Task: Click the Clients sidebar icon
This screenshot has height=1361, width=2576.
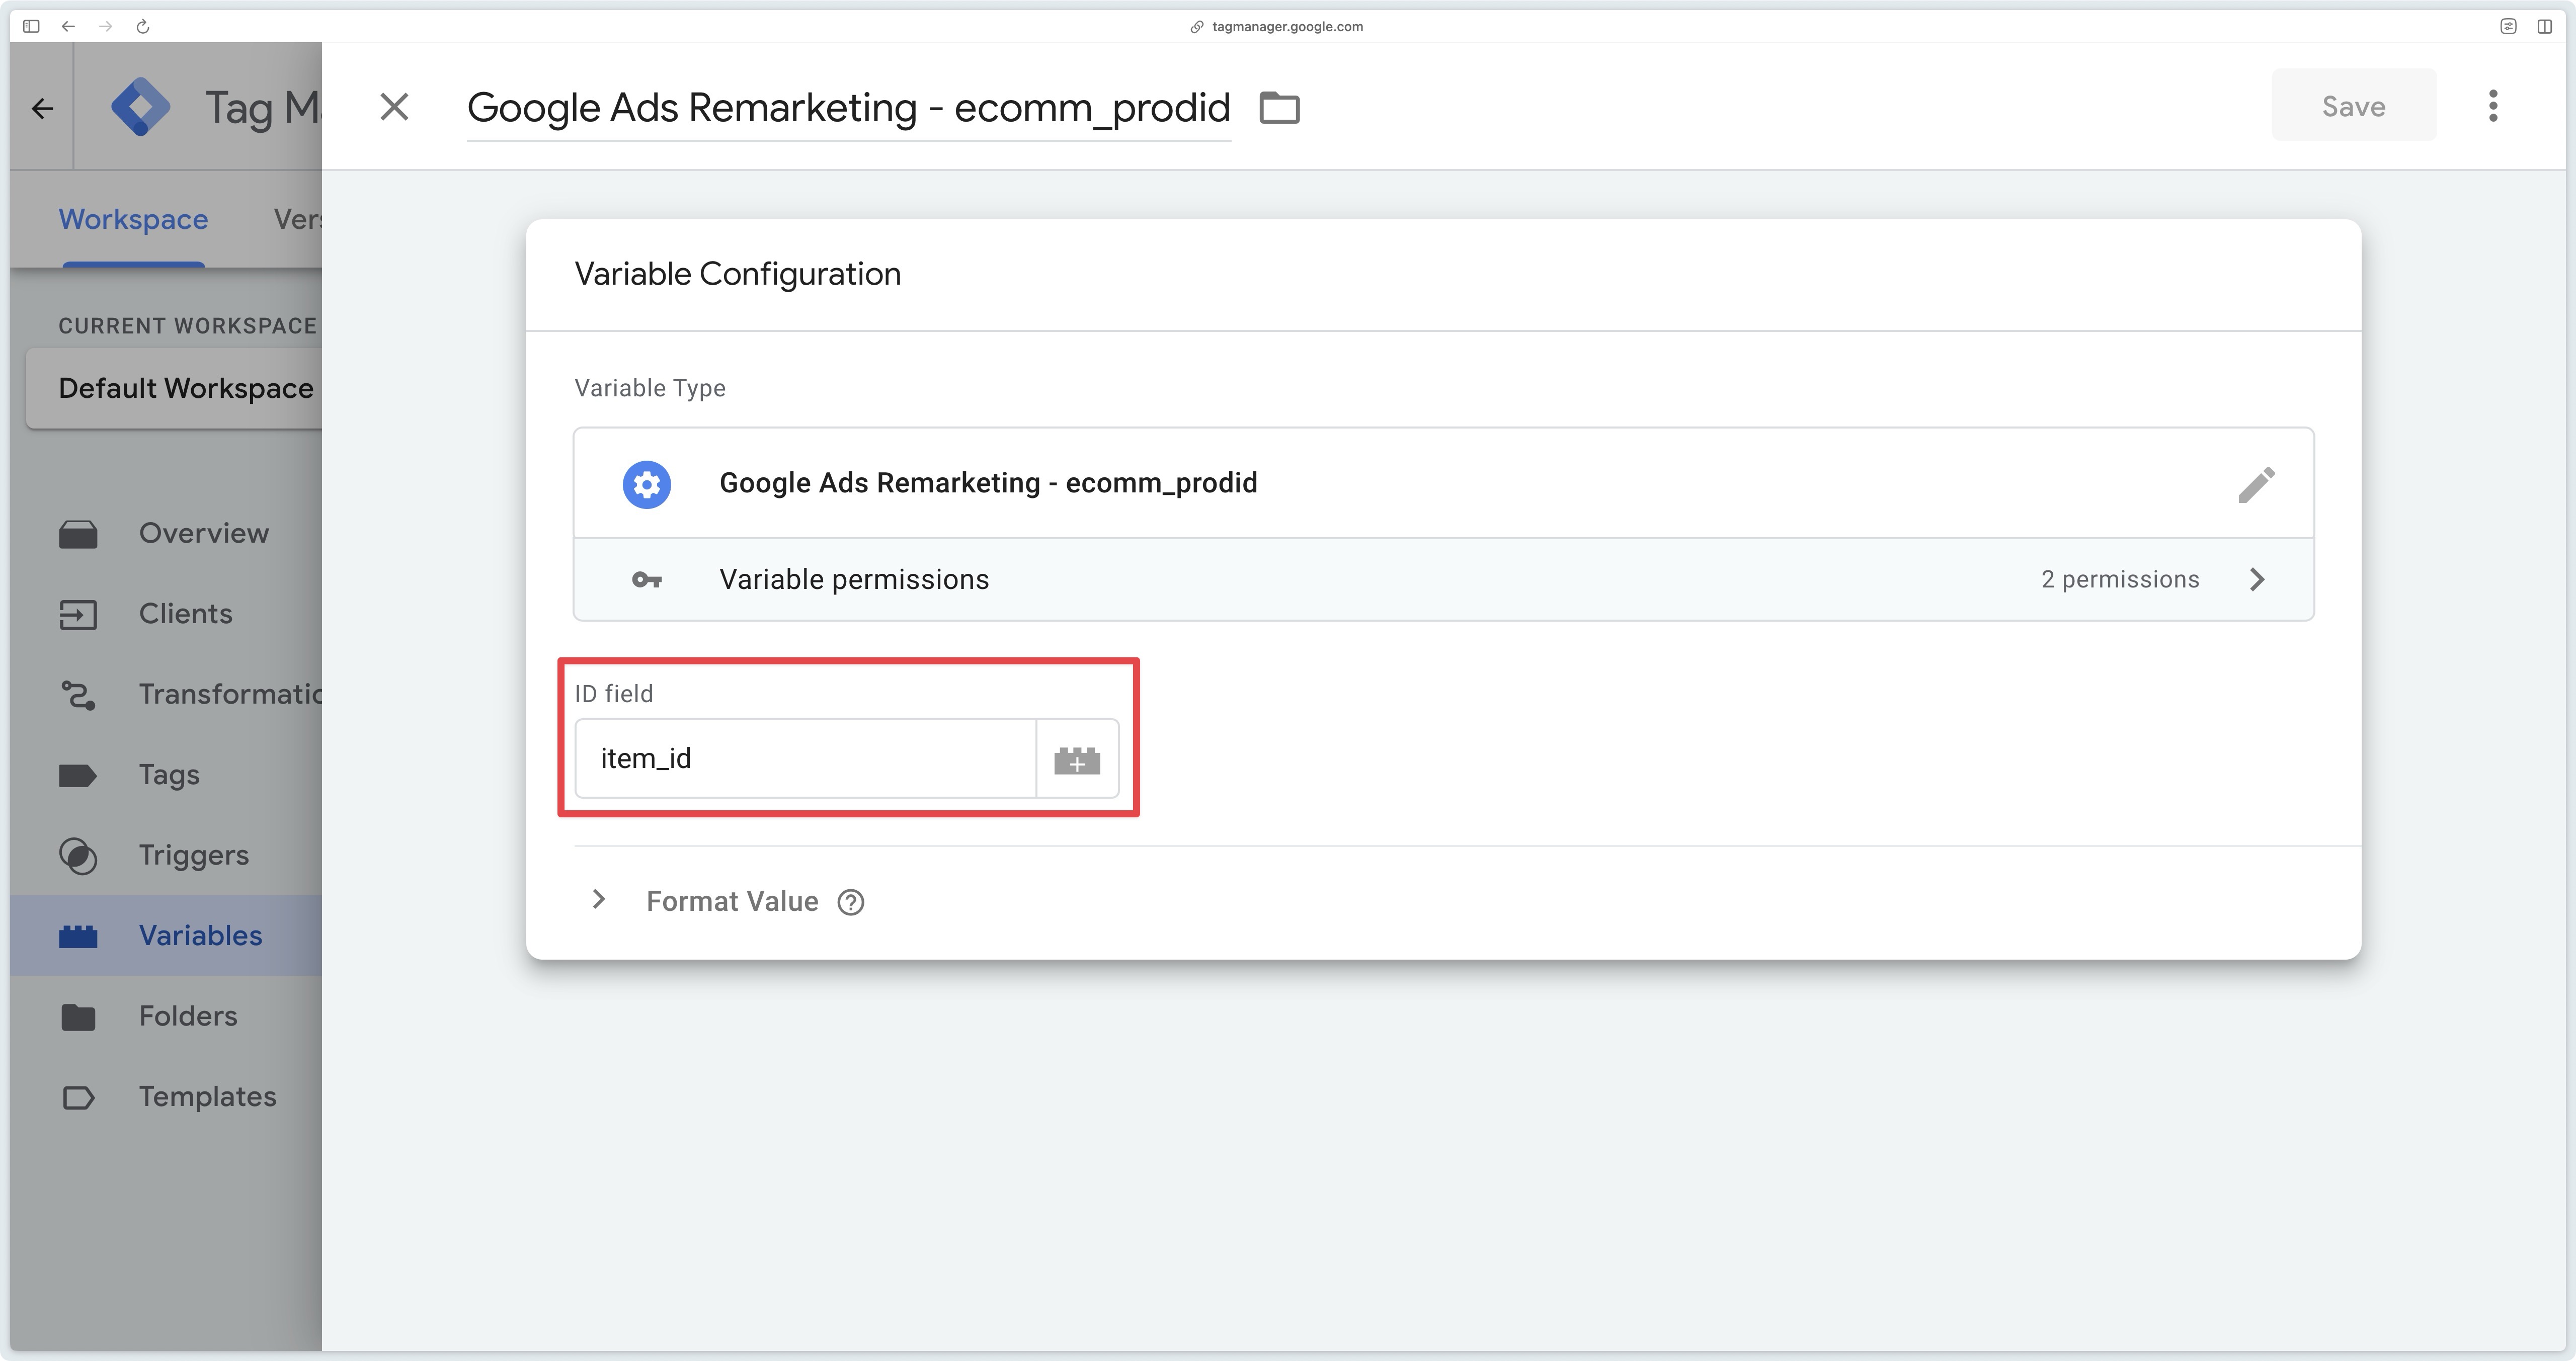Action: coord(78,615)
